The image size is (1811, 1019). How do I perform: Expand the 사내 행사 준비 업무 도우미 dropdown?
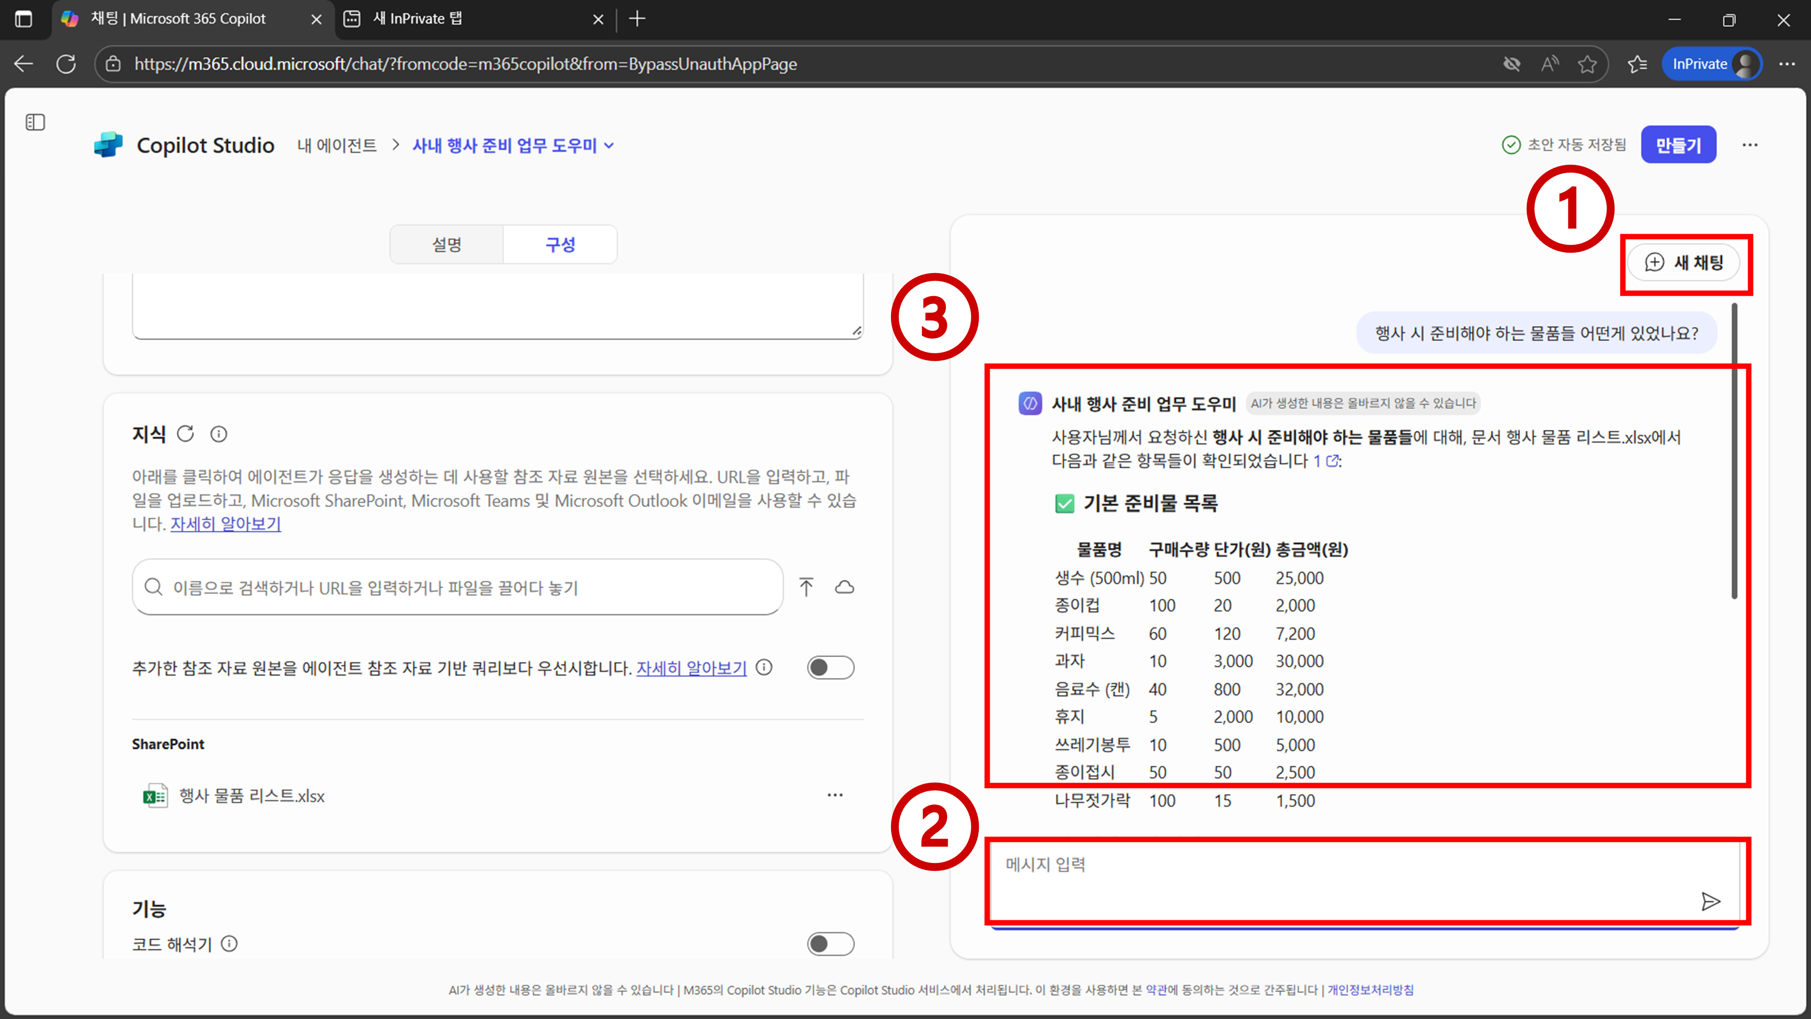pos(609,145)
